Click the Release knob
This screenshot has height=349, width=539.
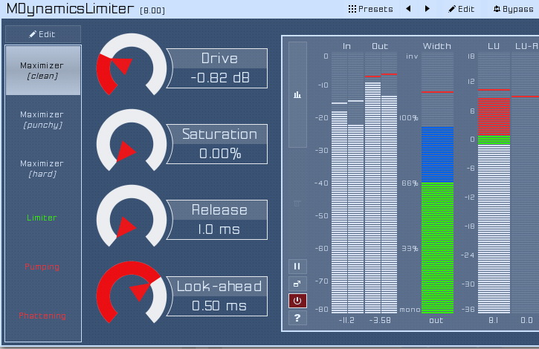click(x=132, y=218)
